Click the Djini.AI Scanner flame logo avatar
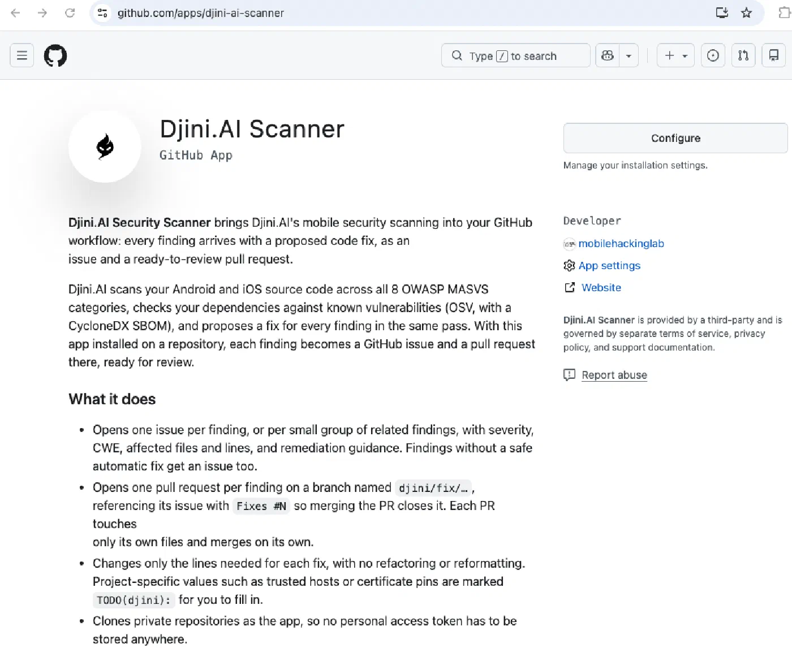Image resolution: width=792 pixels, height=648 pixels. tap(105, 146)
